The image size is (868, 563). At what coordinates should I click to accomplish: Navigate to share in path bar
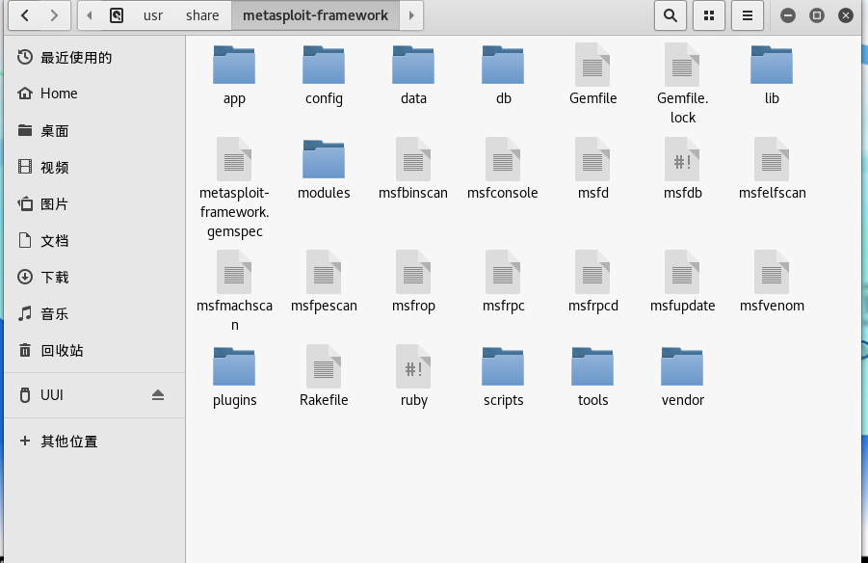(x=202, y=15)
